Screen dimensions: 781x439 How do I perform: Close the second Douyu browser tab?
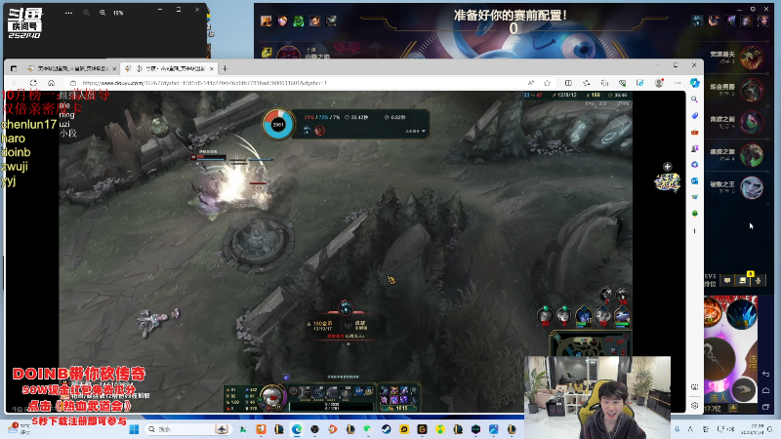(212, 68)
